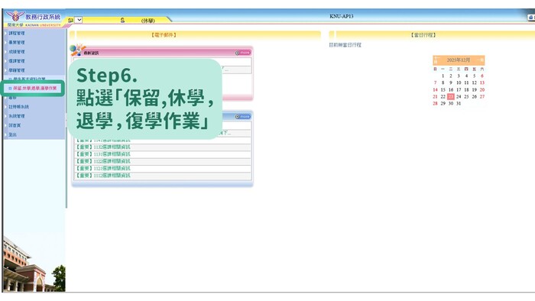
Task: Open the 【重要】1132選課相關資訊 news item
Action: pyautogui.click(x=102, y=147)
